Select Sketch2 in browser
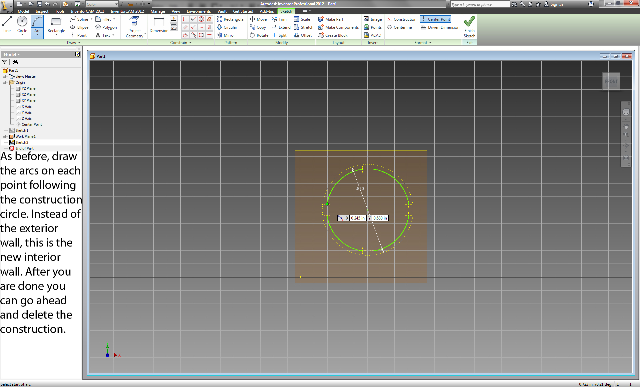The width and height of the screenshot is (640, 387). tap(22, 142)
